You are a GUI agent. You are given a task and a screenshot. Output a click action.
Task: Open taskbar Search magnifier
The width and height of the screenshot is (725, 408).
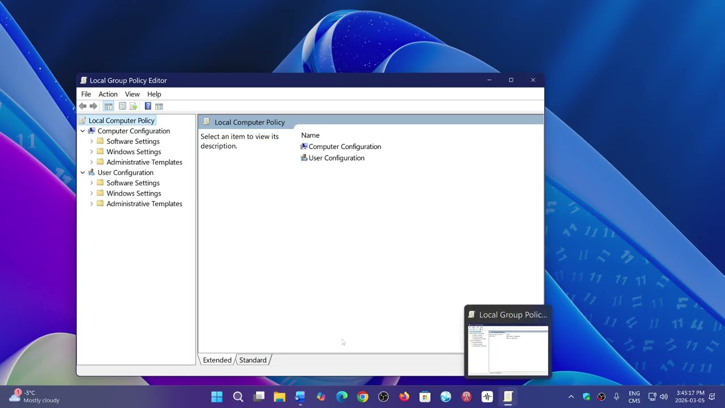tap(238, 397)
